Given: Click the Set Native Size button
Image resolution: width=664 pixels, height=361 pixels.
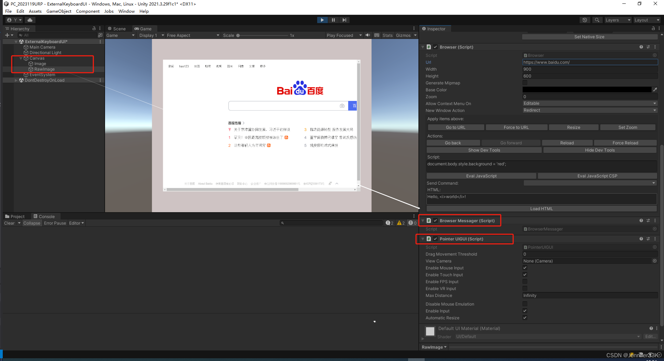Looking at the screenshot, I should [589, 37].
